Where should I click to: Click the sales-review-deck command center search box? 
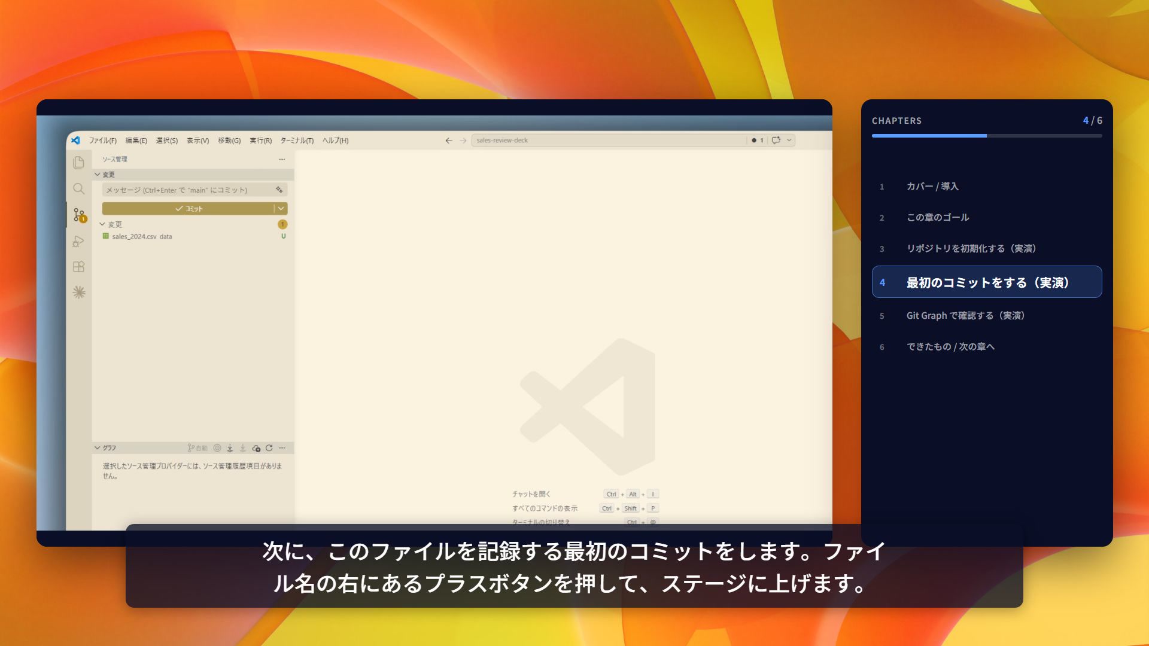point(609,140)
